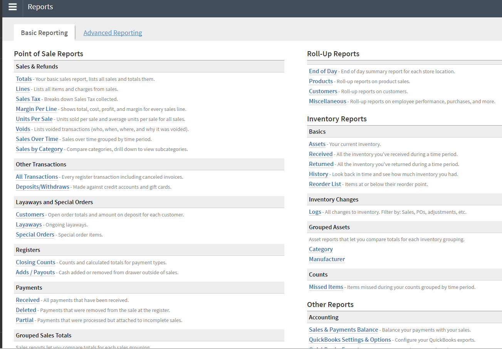View the Sales Over Time report
This screenshot has height=349, width=502.
[37, 139]
